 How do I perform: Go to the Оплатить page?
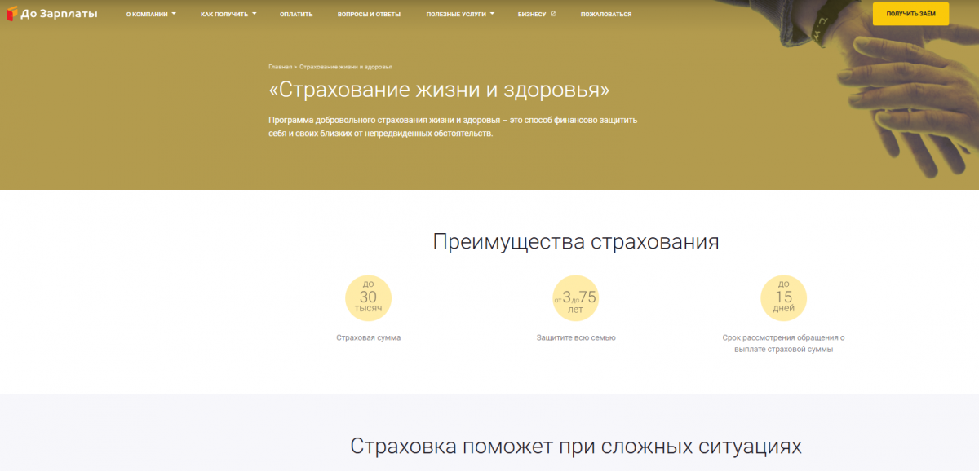(296, 15)
